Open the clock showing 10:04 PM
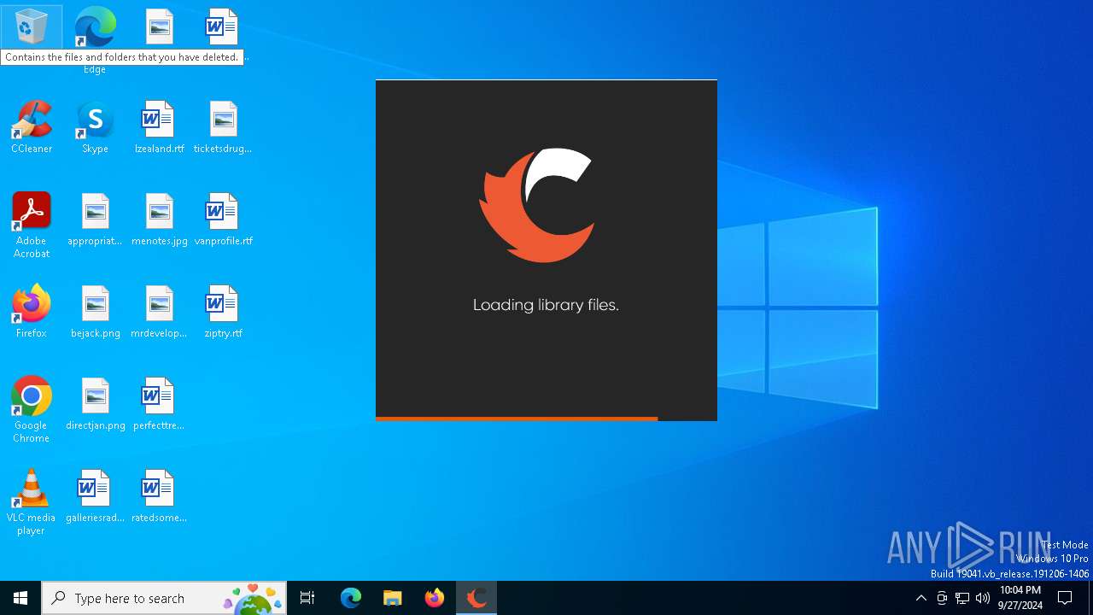 (1020, 598)
